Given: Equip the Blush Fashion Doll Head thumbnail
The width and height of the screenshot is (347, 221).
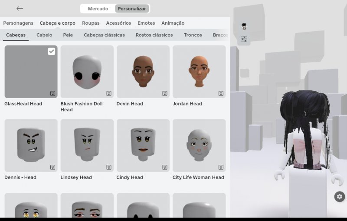Looking at the screenshot, I should [x=87, y=72].
